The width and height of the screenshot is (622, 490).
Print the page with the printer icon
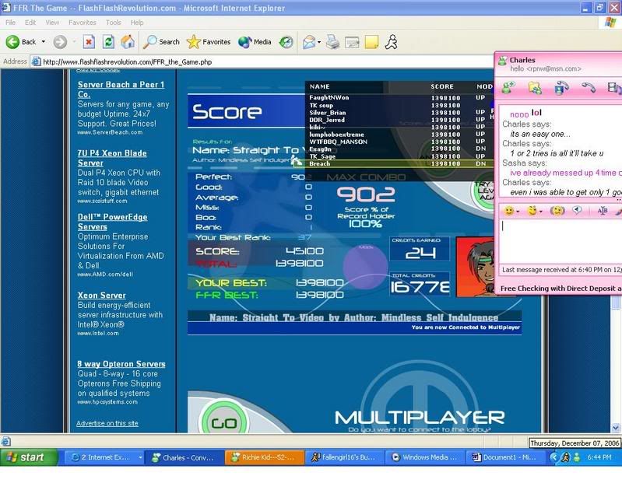coord(333,42)
